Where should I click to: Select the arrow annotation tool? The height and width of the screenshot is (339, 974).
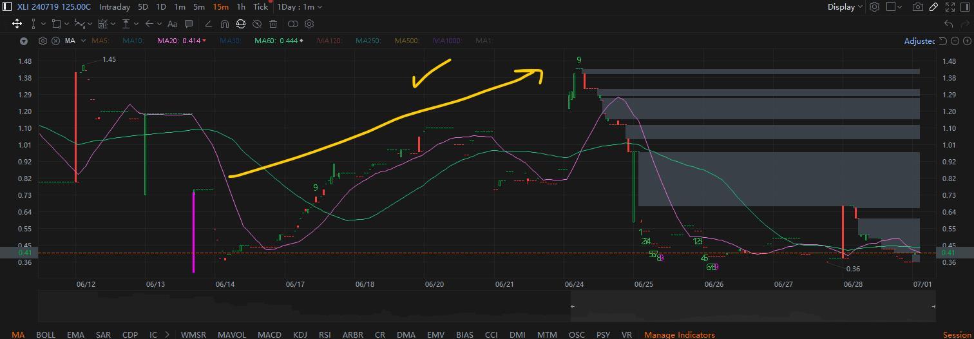tap(149, 24)
